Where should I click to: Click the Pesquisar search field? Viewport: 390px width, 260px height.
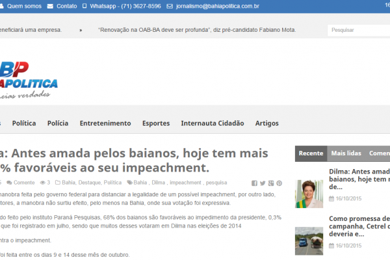coord(354,30)
